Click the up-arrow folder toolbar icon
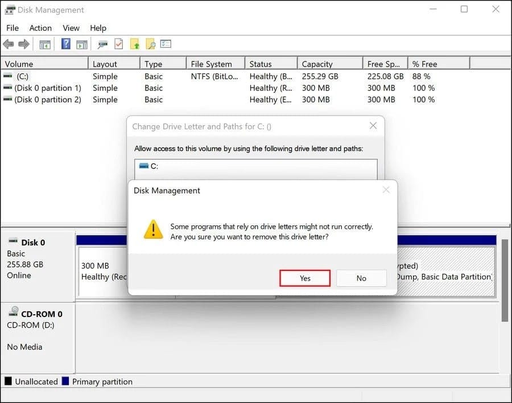This screenshot has height=403, width=512. [x=134, y=44]
